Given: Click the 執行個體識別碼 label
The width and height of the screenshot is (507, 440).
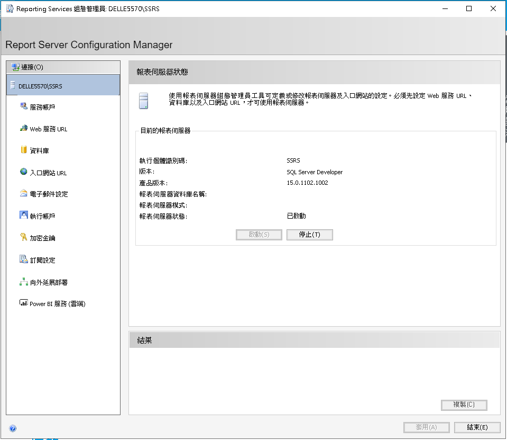Looking at the screenshot, I should (163, 160).
